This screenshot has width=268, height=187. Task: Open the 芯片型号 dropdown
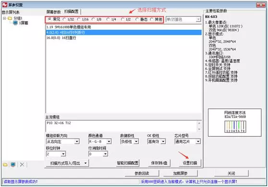coord(198,141)
